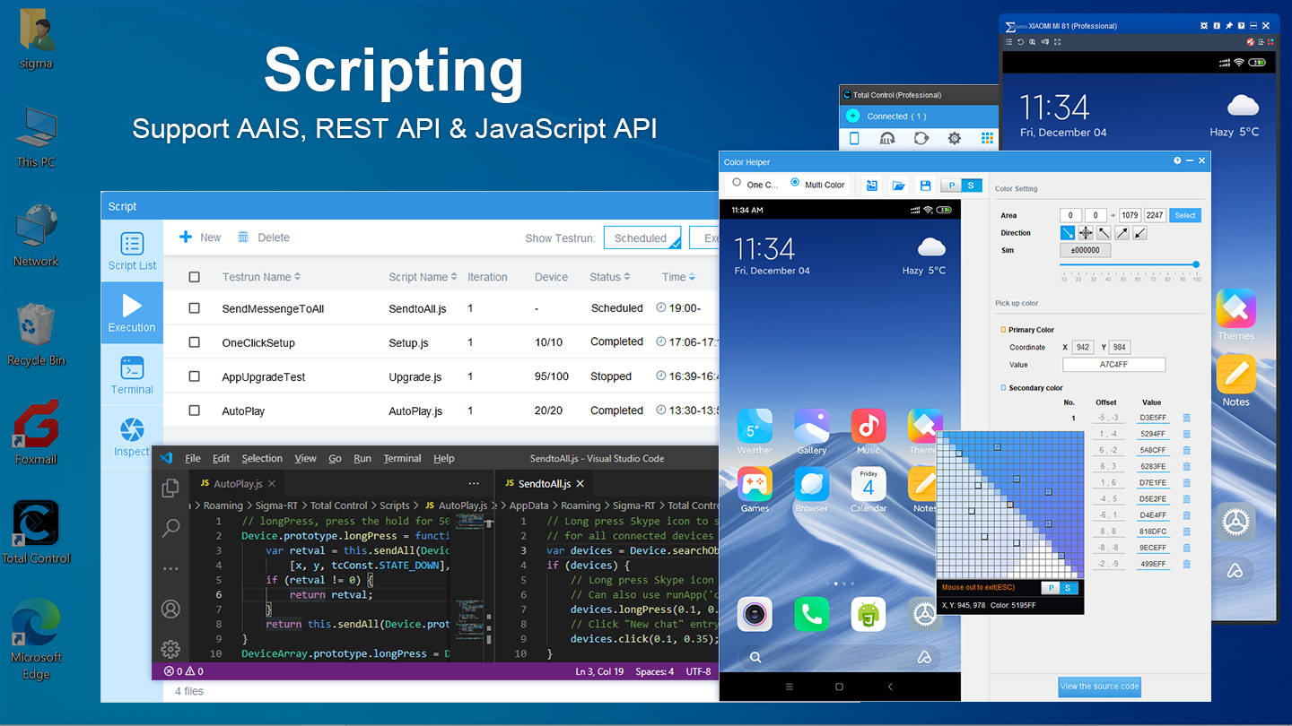Select the four-way center direction icon

1086,233
